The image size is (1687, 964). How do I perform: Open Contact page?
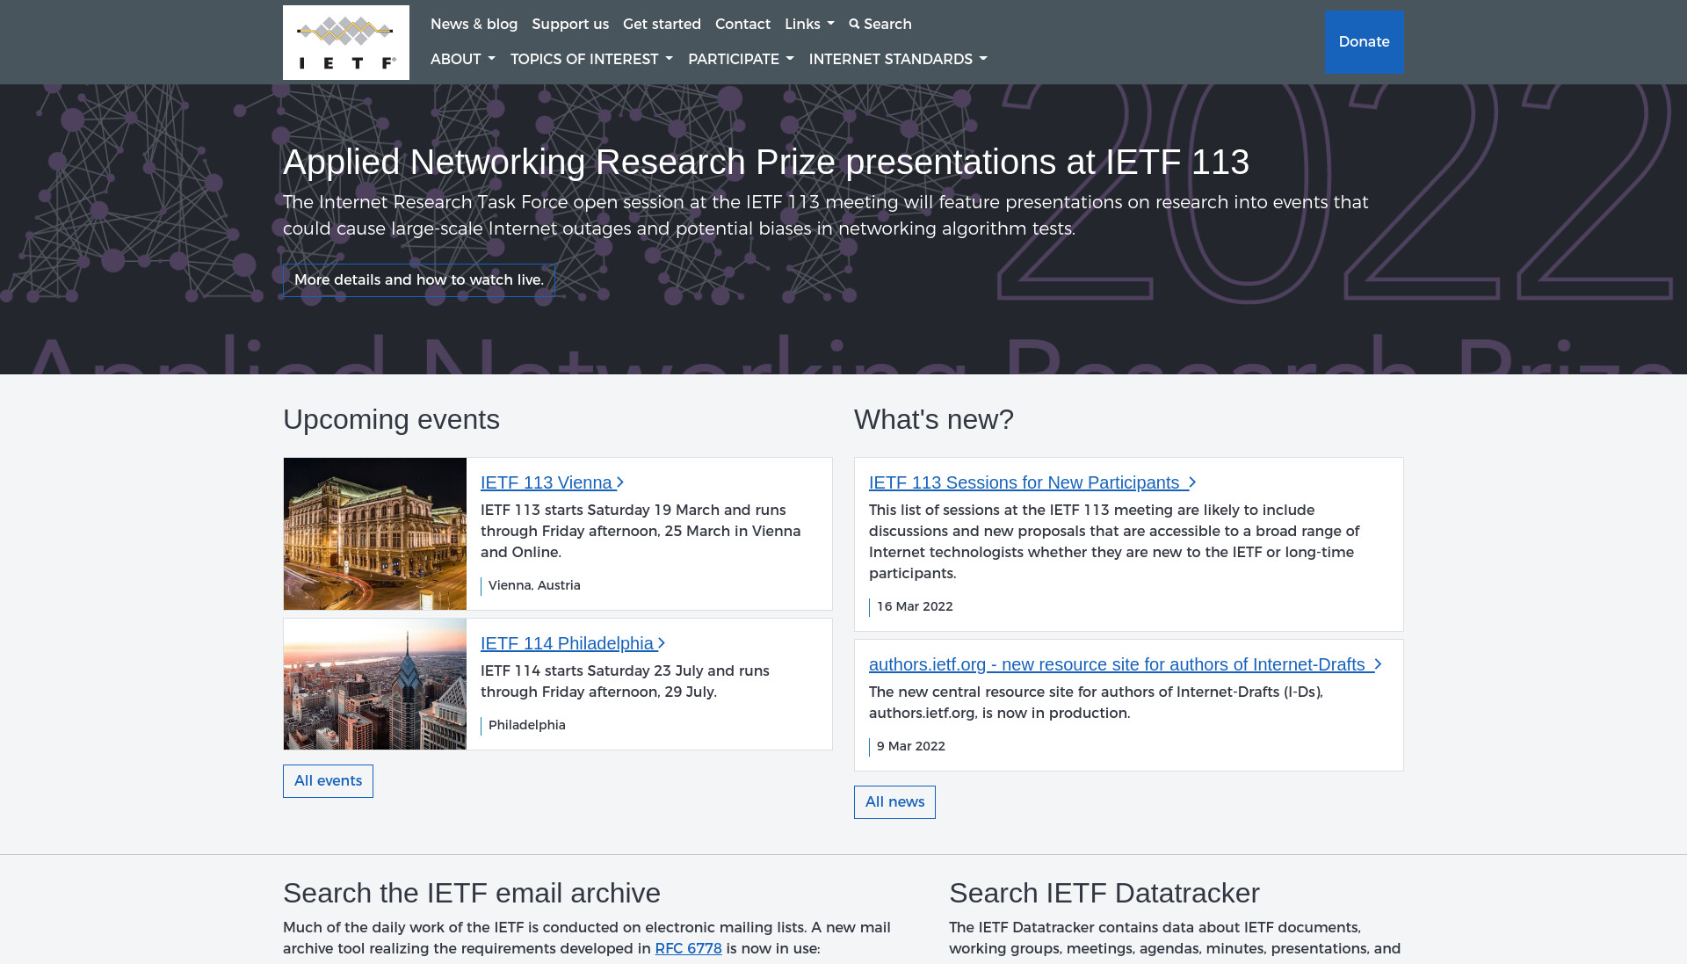tap(742, 24)
